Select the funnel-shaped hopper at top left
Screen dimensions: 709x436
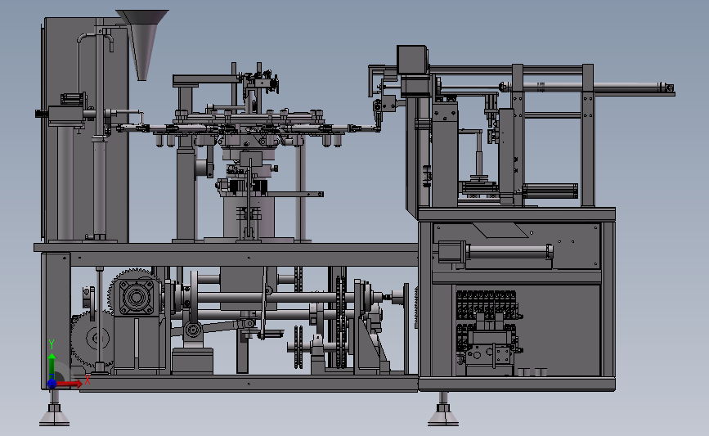[142, 44]
